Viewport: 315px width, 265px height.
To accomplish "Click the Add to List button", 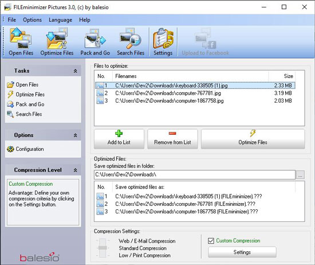I will tap(119, 139).
